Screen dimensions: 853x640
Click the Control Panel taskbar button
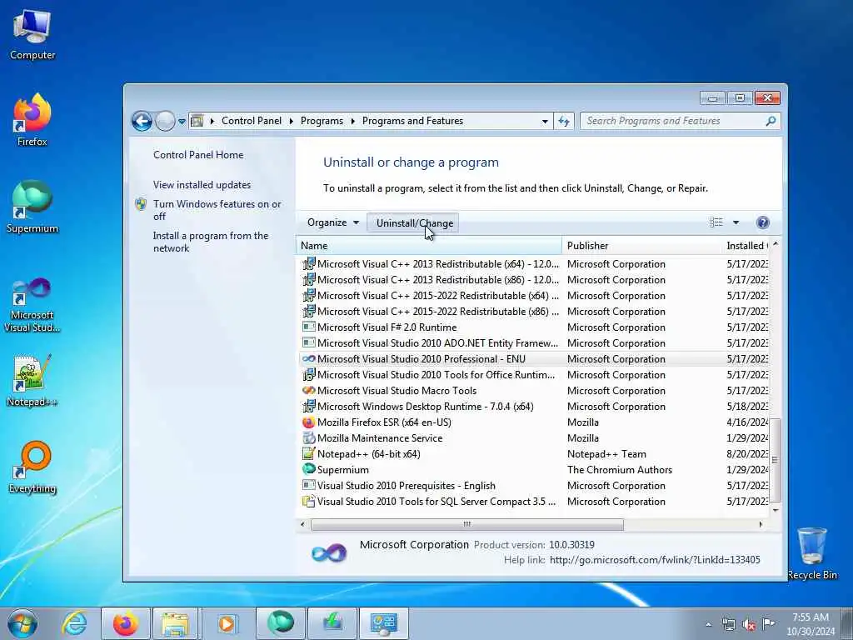[x=384, y=623]
